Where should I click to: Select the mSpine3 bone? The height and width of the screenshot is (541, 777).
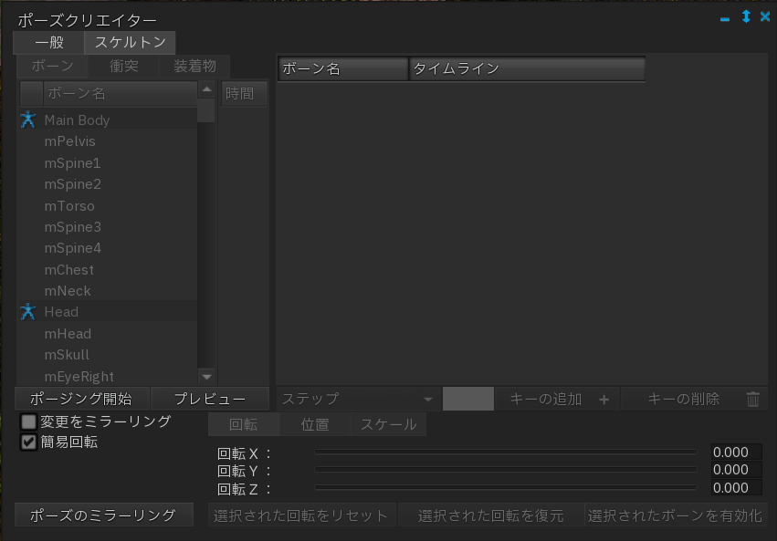108,226
